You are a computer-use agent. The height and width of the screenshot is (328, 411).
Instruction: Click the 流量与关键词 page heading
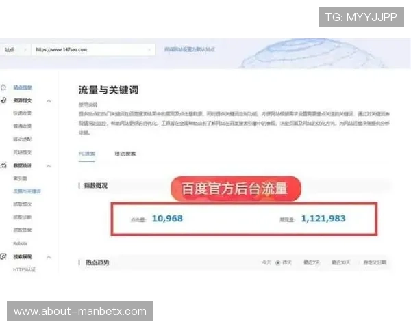(108, 90)
